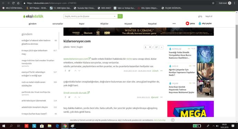The height and width of the screenshot is (129, 238).
Task: Share first entry on Twitter
Action: tap(69, 71)
